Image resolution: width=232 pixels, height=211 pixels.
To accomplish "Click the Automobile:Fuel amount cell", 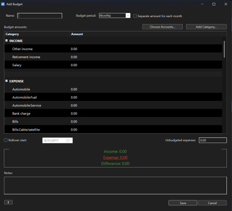I will (x=74, y=97).
